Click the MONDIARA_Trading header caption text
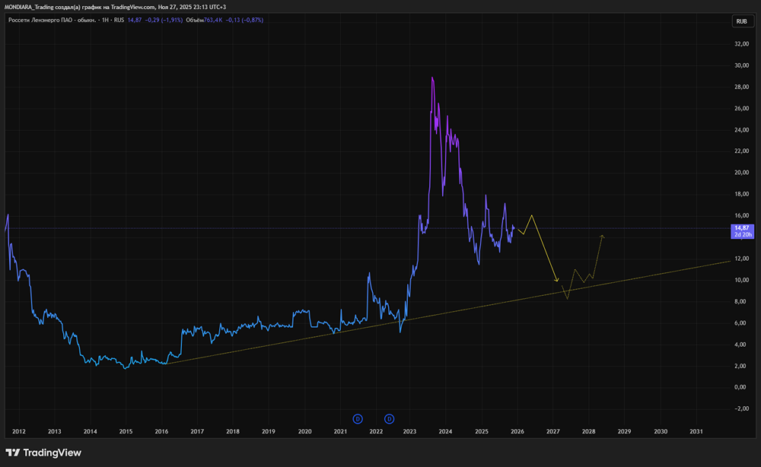761x467 pixels. [x=115, y=8]
